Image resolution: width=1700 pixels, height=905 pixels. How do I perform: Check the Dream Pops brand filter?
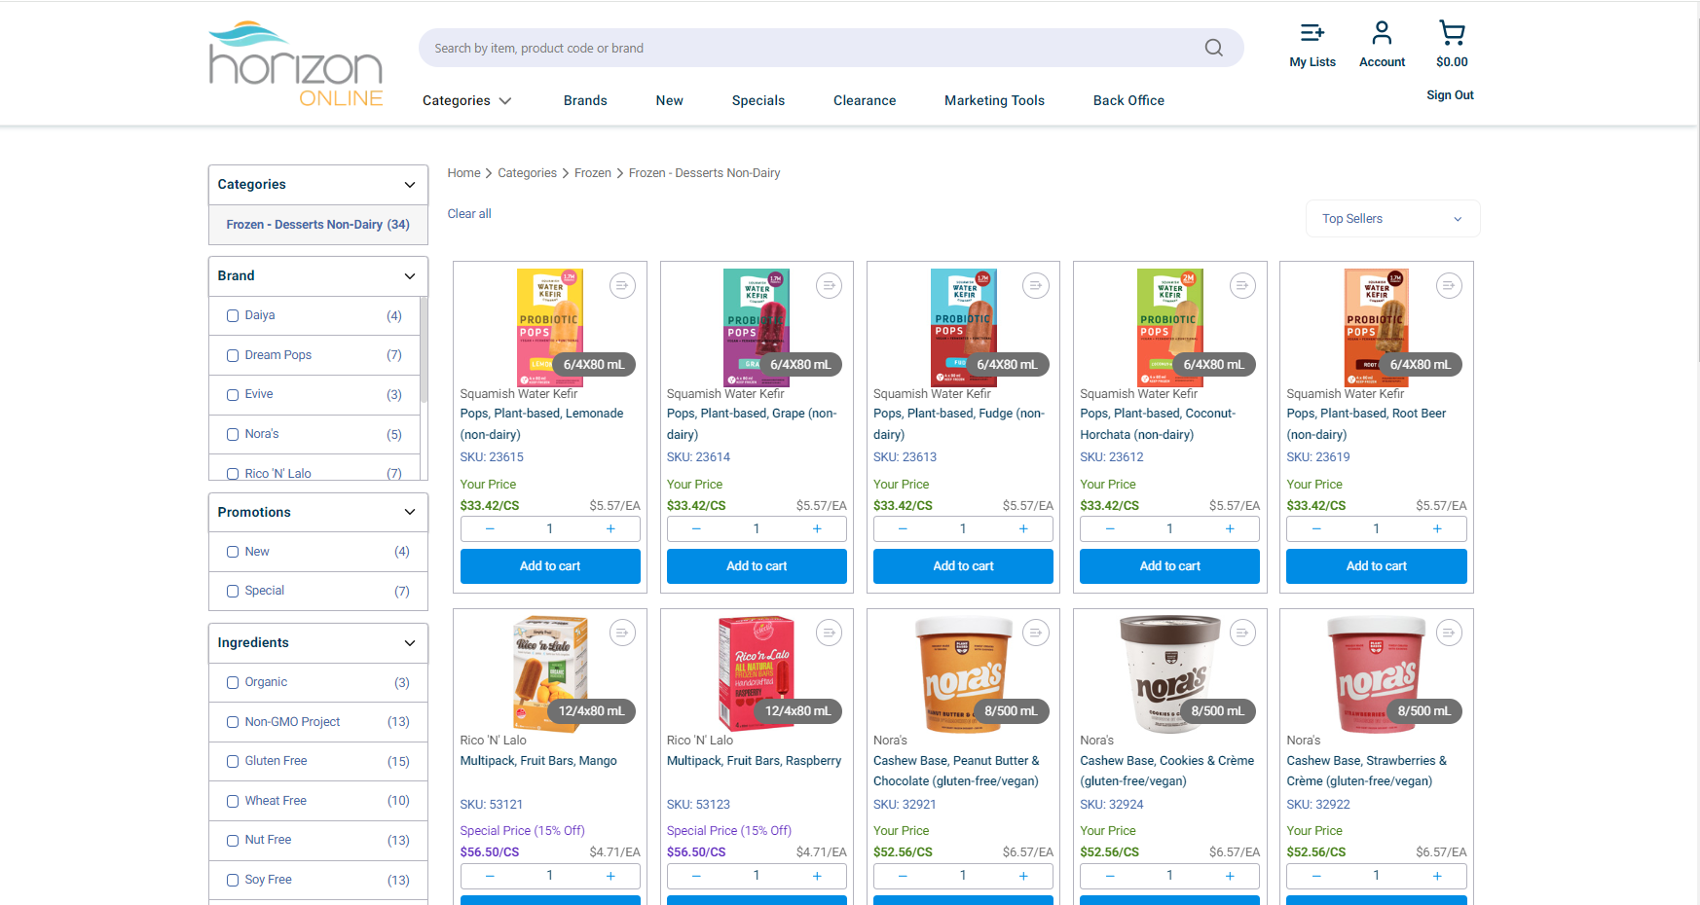(233, 355)
